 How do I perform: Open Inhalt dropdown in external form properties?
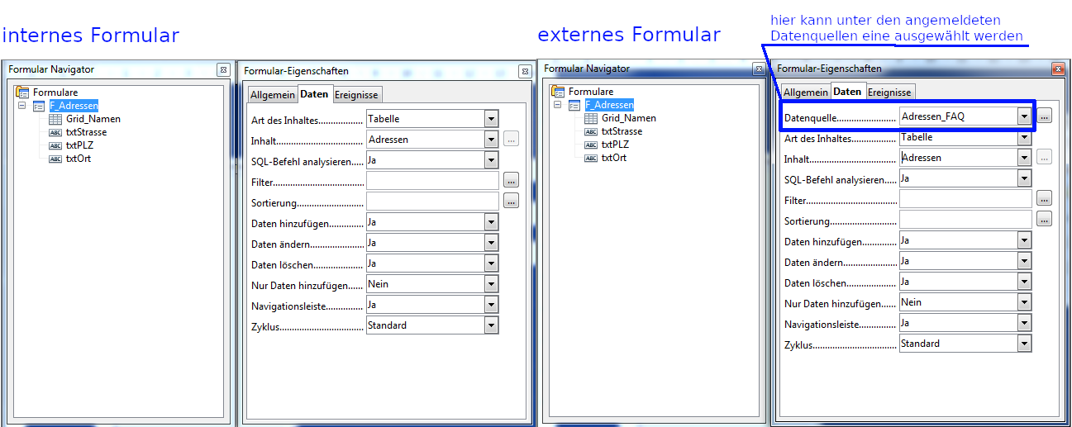coord(1025,158)
